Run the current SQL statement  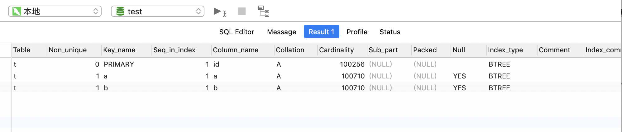[218, 12]
